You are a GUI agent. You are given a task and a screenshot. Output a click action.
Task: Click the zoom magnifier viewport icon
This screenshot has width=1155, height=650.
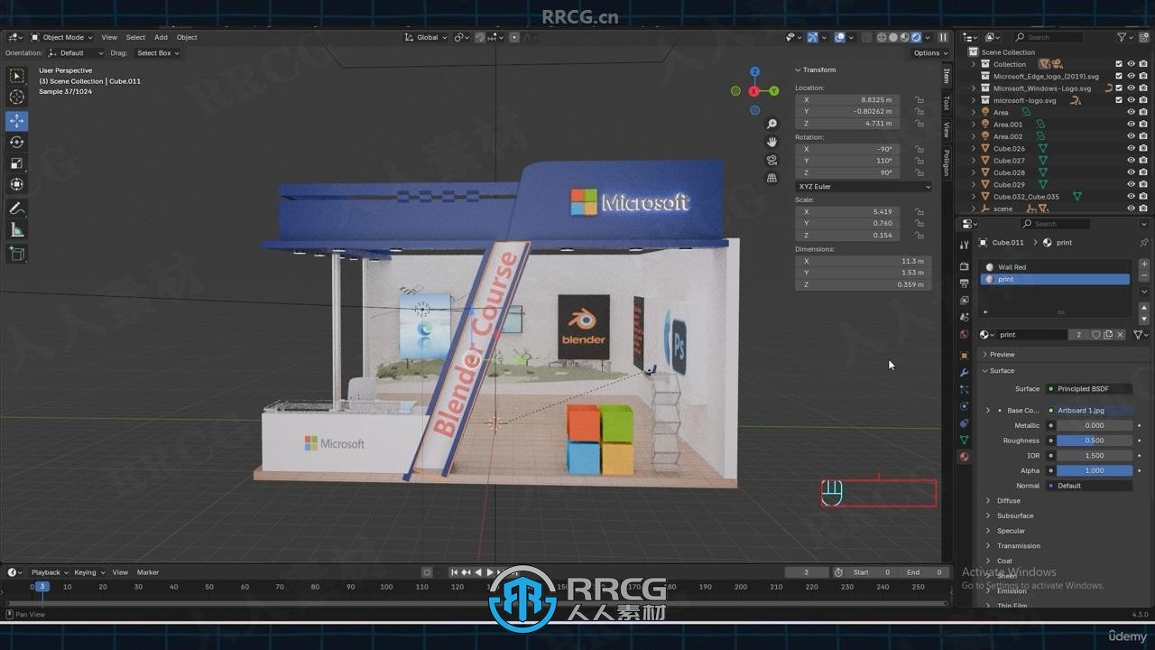772,124
